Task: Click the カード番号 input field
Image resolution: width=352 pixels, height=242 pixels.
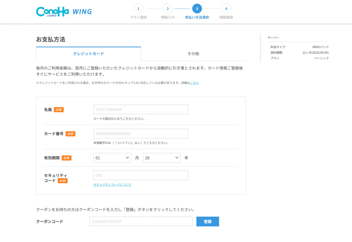Action: pyautogui.click(x=141, y=134)
